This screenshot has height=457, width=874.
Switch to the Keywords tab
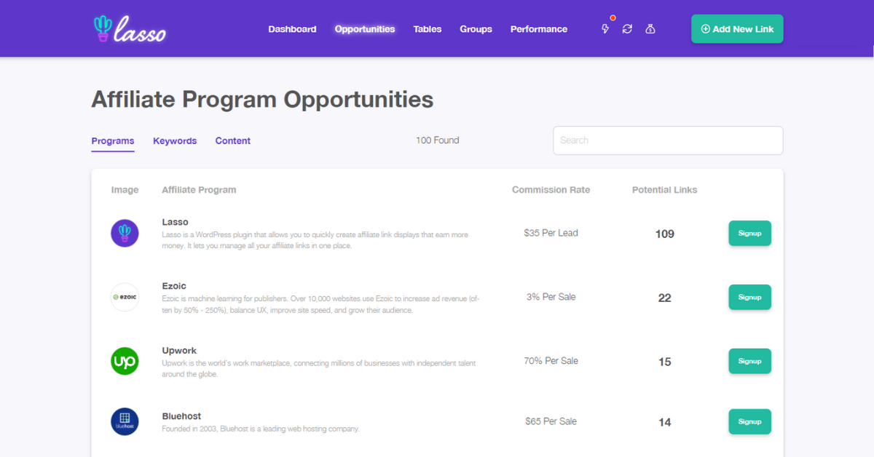click(175, 141)
